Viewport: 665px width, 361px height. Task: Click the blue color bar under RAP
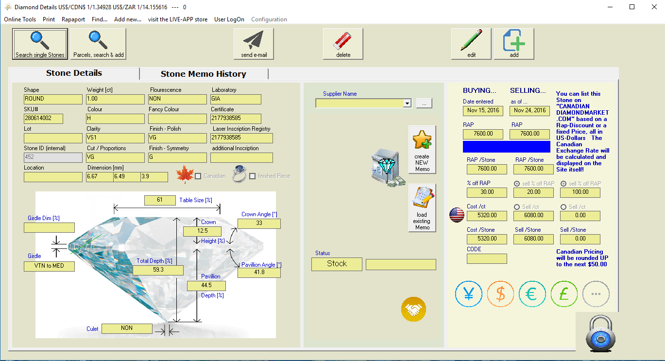point(507,147)
